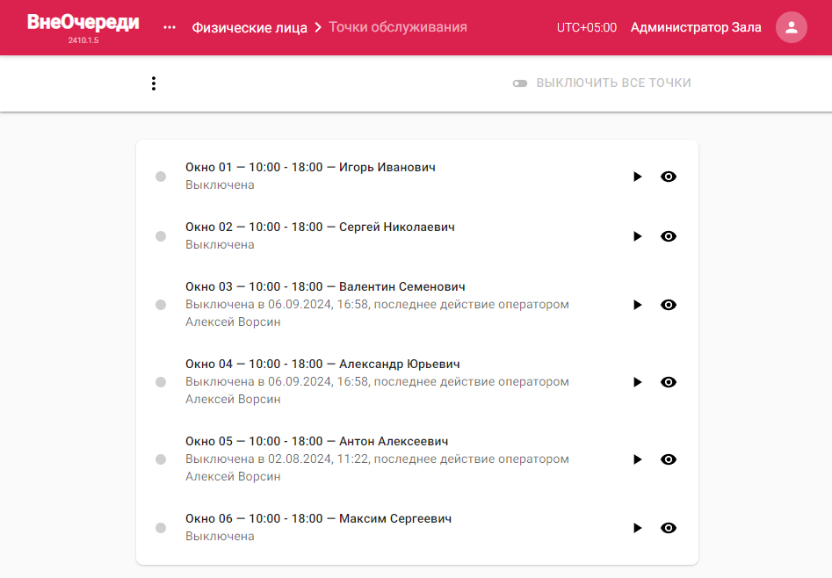Select Точки обслуживания breadcrumb item
Screen dimensions: 832x578
398,27
